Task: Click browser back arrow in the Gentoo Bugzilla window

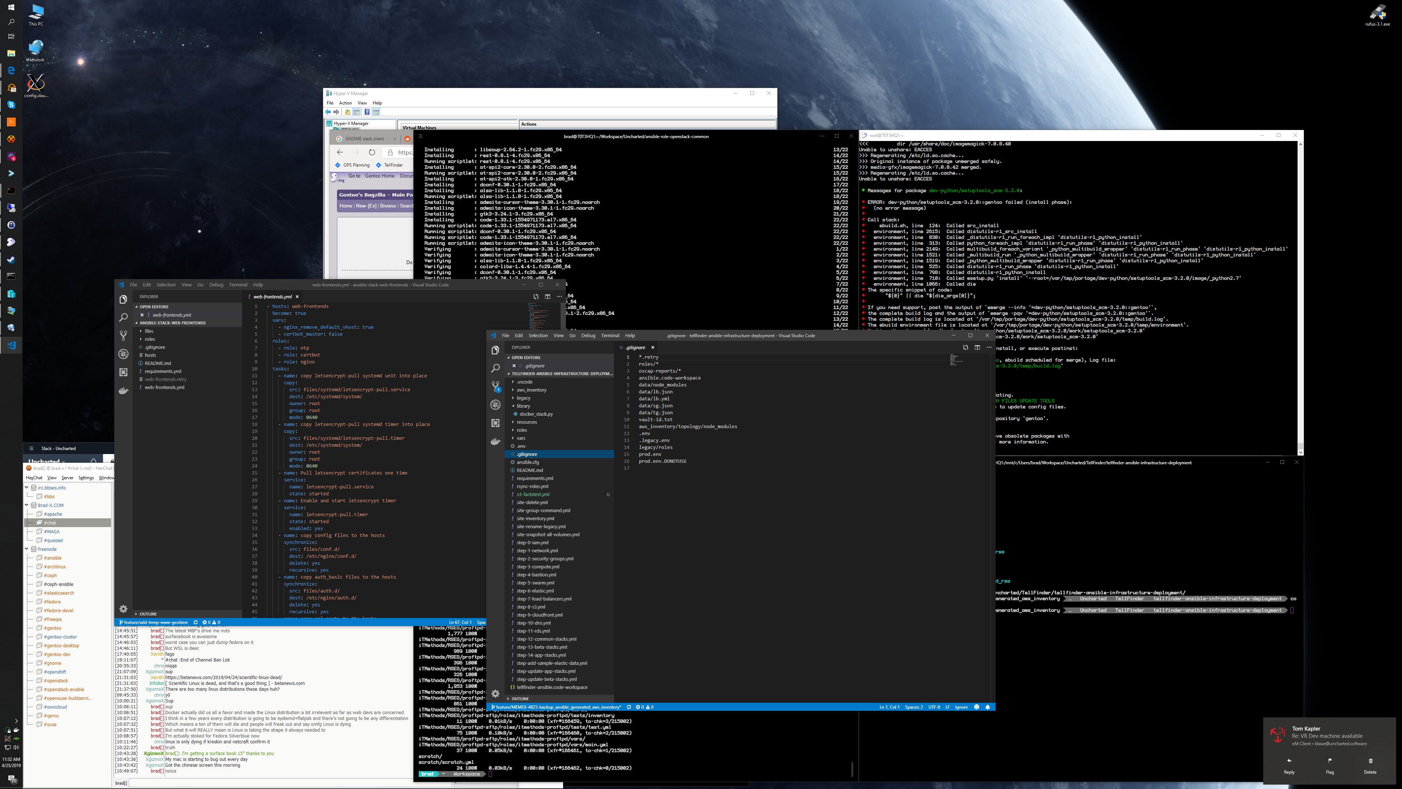Action: [340, 152]
